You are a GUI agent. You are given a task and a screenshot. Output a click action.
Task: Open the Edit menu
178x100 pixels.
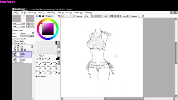[23, 13]
